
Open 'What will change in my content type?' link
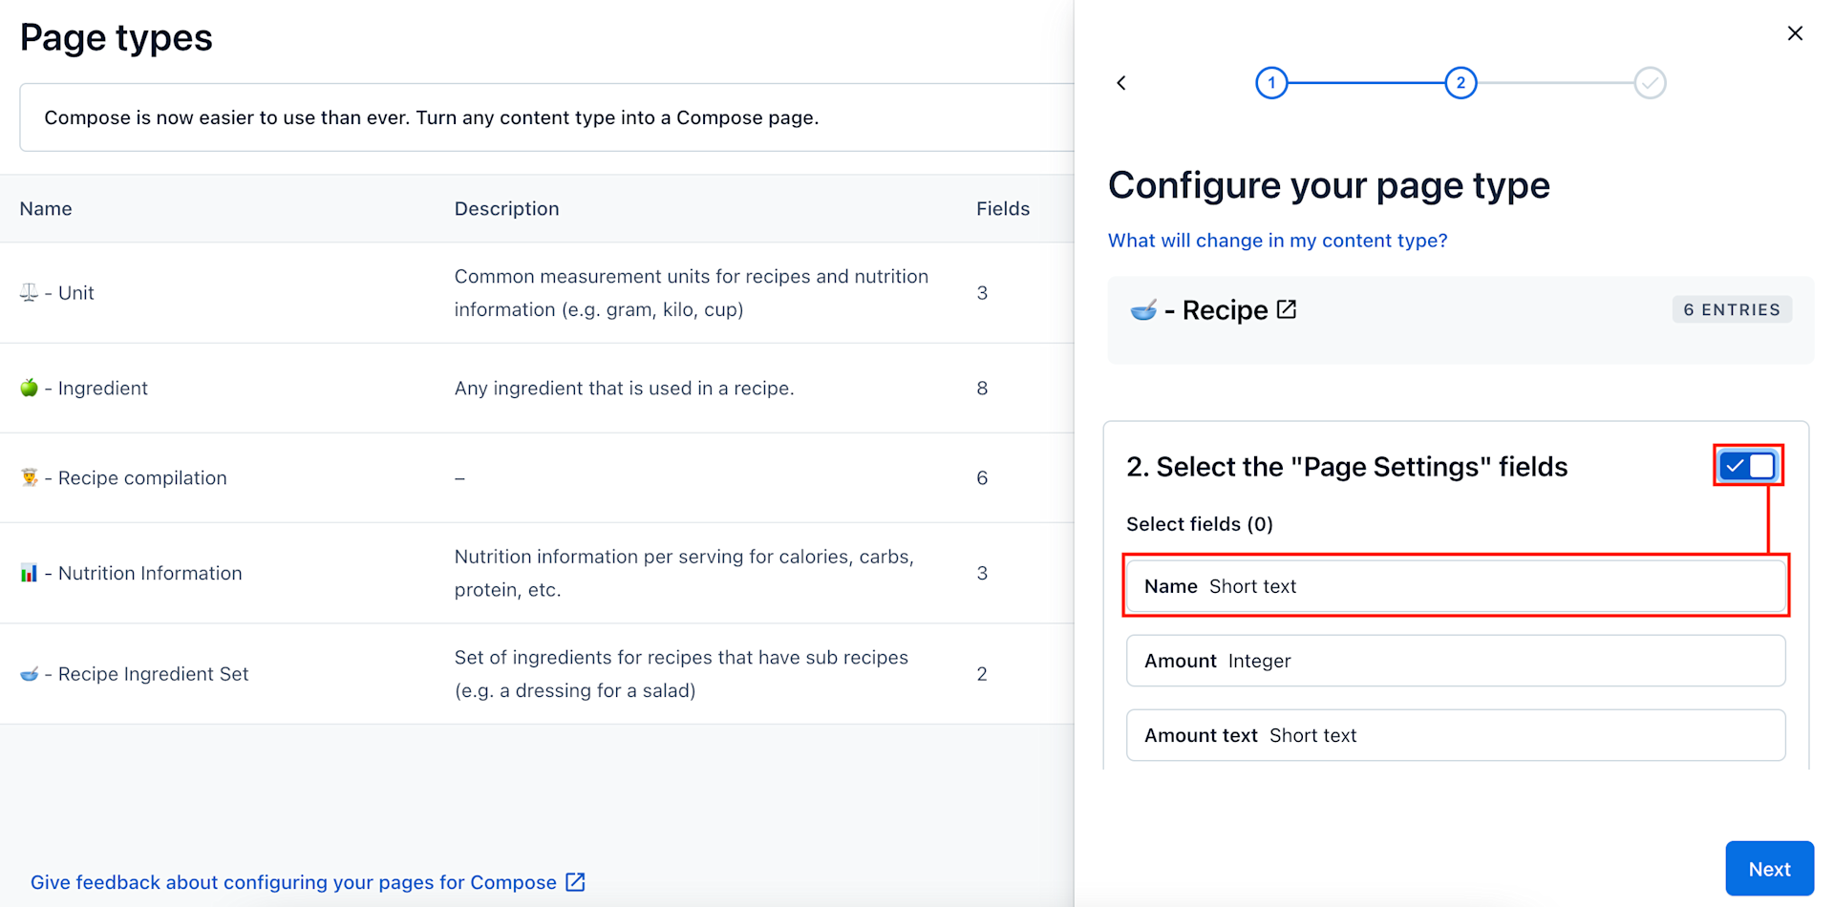click(x=1277, y=241)
